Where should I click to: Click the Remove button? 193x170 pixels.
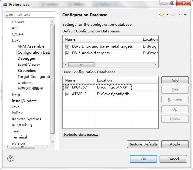pos(175,99)
